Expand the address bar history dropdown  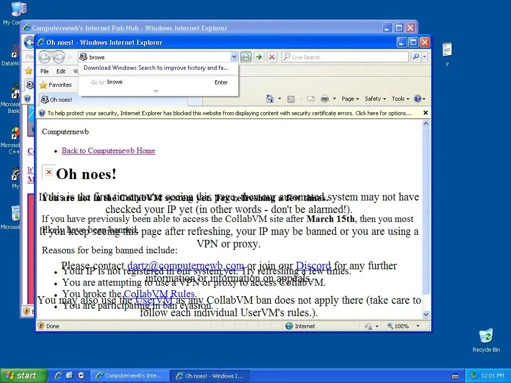tap(234, 57)
